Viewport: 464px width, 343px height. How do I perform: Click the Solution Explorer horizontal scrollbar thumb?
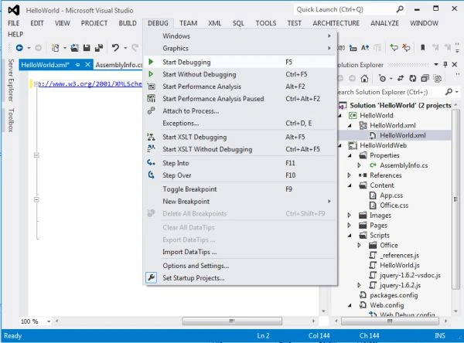coord(390,321)
